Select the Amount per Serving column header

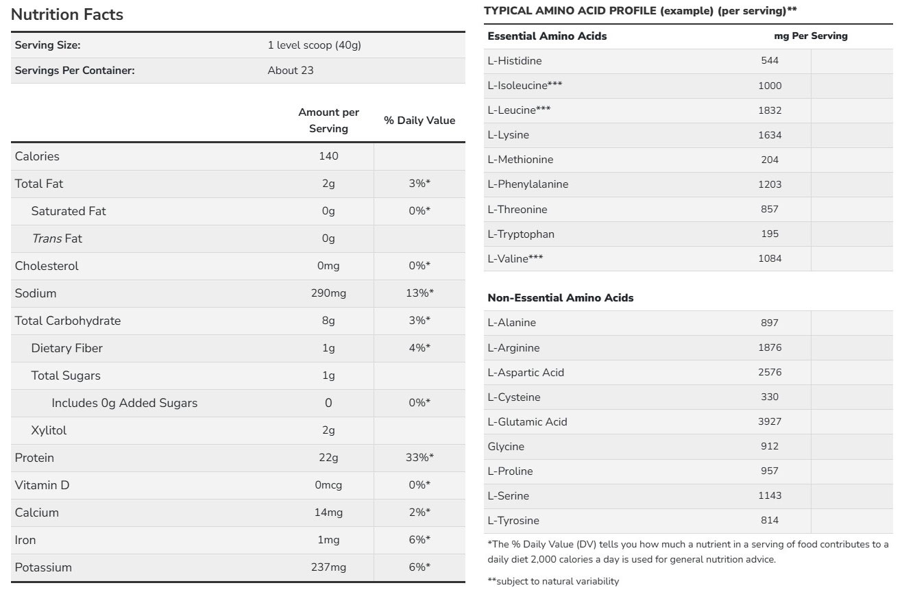click(328, 121)
